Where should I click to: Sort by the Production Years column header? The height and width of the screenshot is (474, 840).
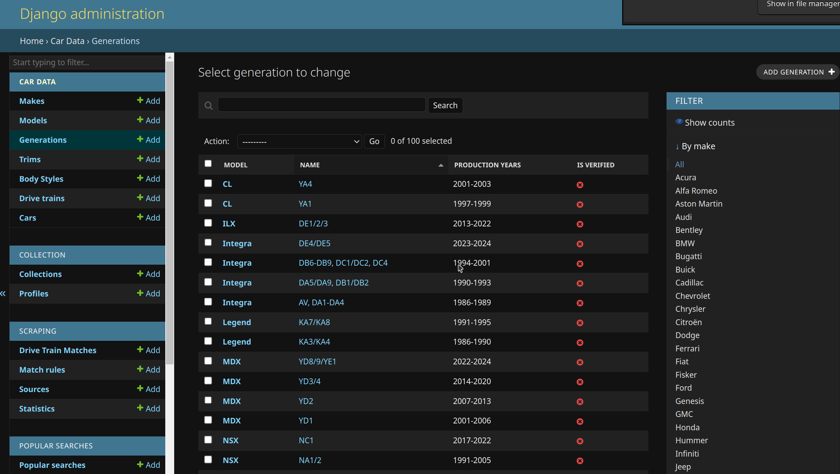coord(487,165)
